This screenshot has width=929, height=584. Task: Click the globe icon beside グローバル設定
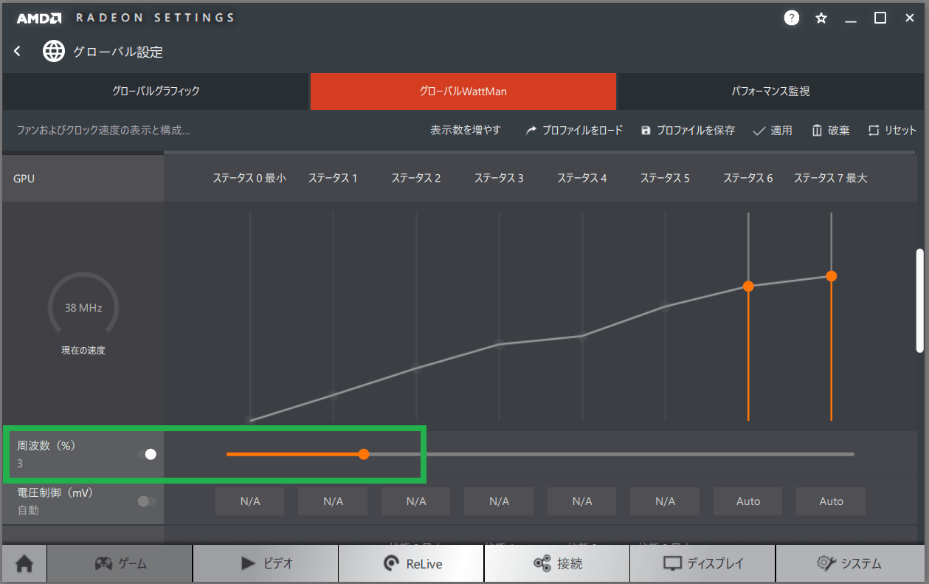[54, 51]
